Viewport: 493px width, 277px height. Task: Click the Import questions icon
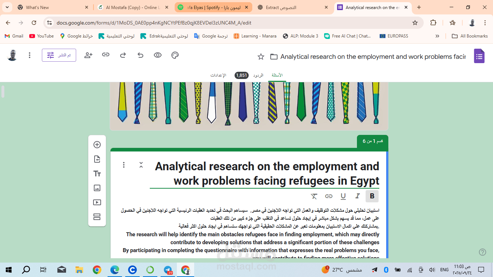point(97,159)
